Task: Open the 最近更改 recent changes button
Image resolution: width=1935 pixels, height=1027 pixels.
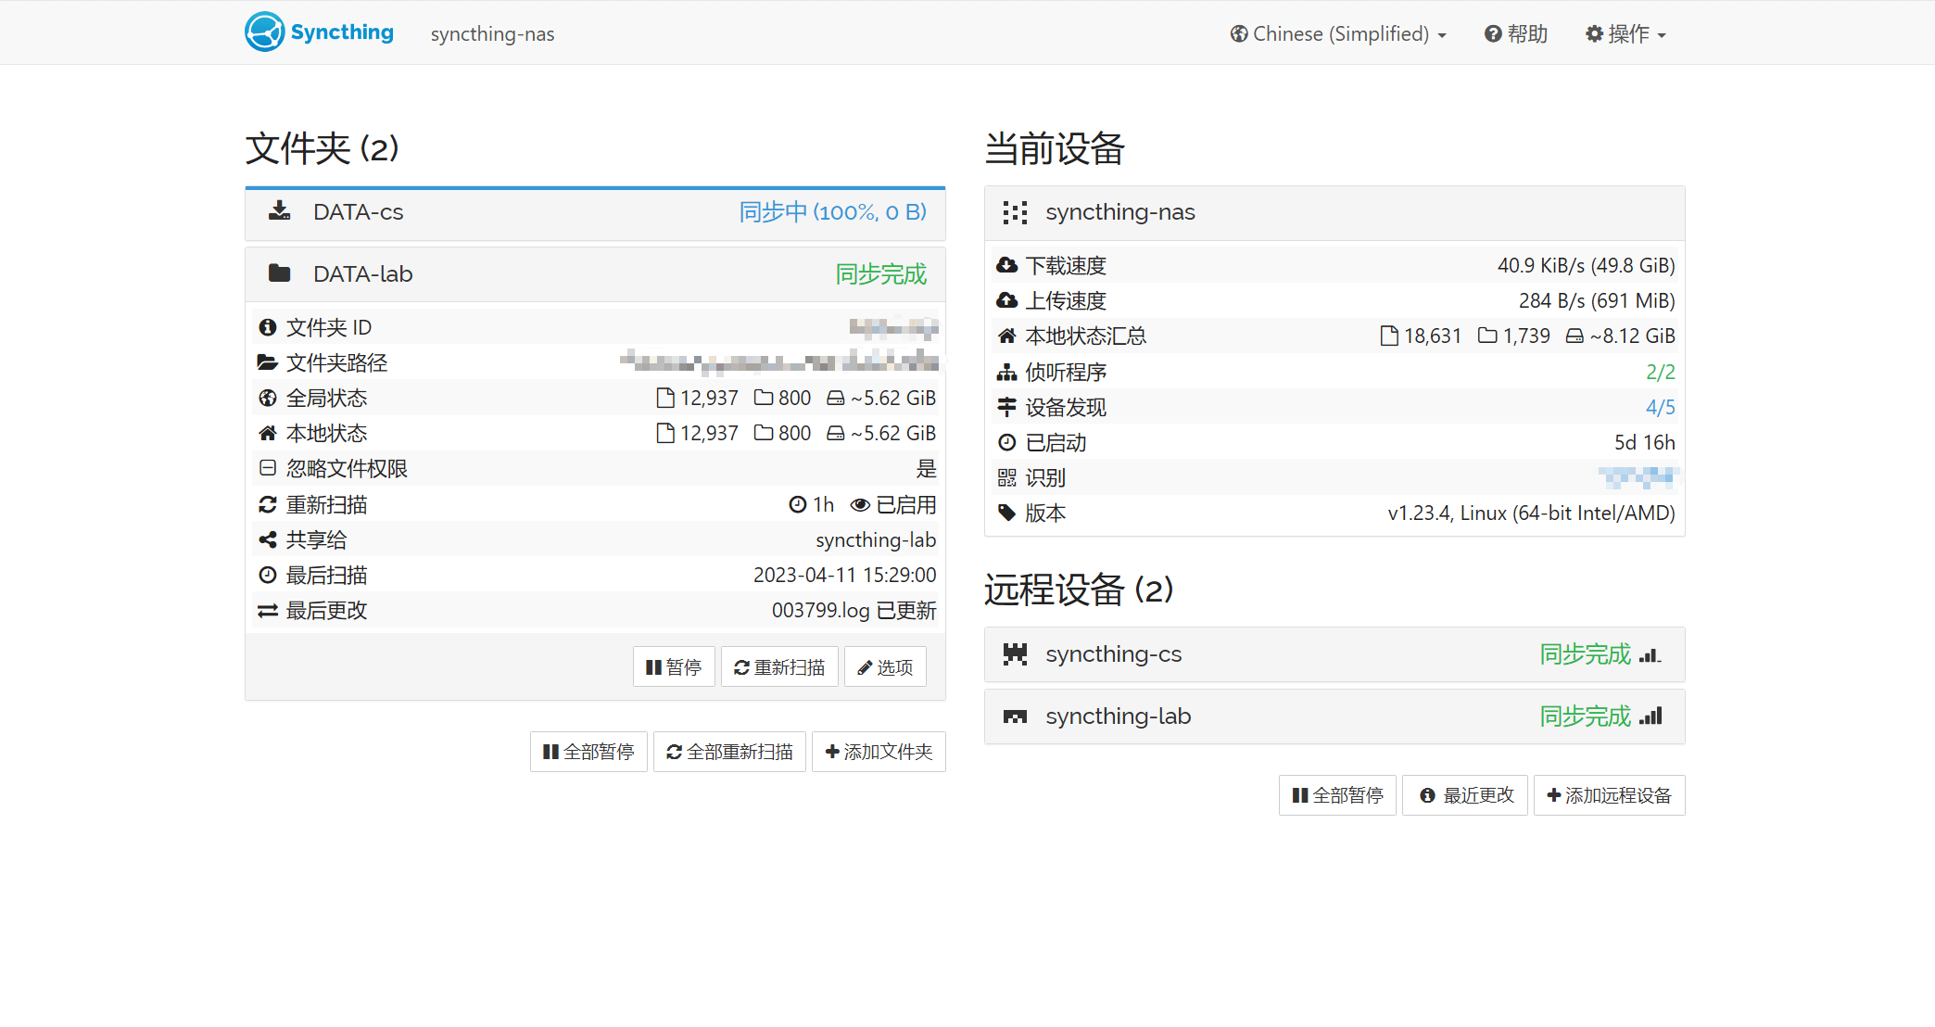Action: click(1467, 795)
